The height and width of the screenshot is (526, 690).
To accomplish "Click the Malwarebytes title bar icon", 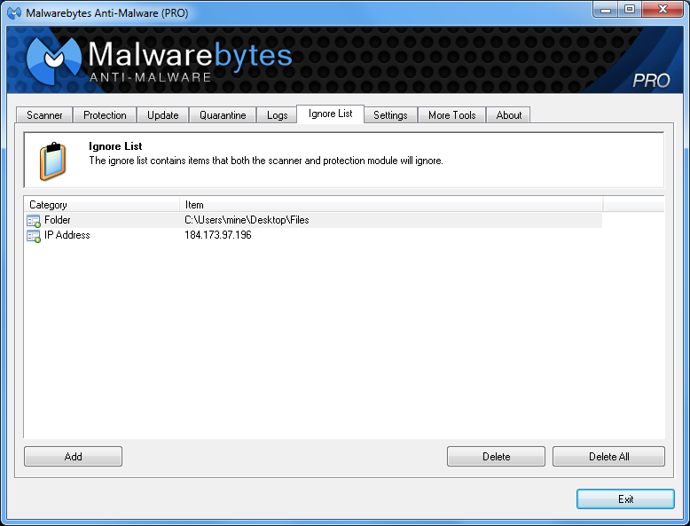I will 14,12.
